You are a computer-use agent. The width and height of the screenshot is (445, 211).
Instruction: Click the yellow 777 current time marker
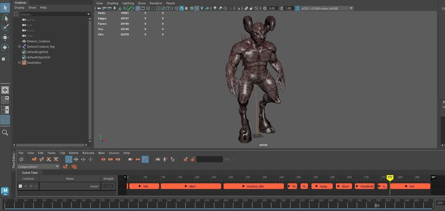pos(390,177)
